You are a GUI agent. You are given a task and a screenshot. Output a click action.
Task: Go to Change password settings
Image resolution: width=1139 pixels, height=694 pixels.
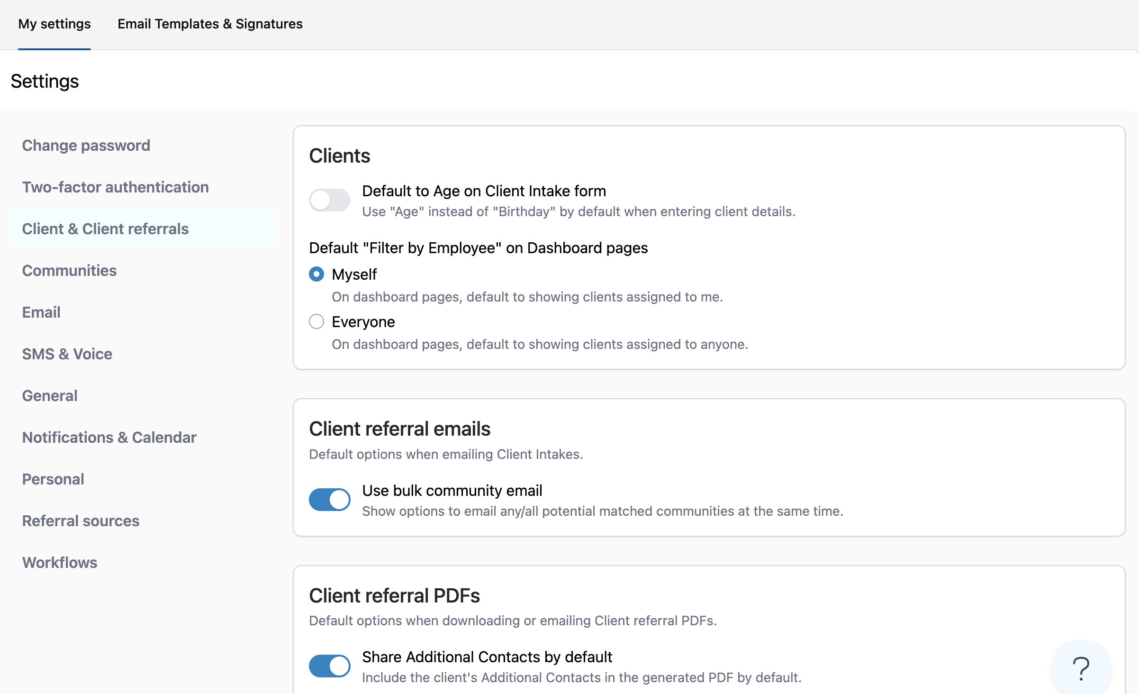(x=86, y=145)
